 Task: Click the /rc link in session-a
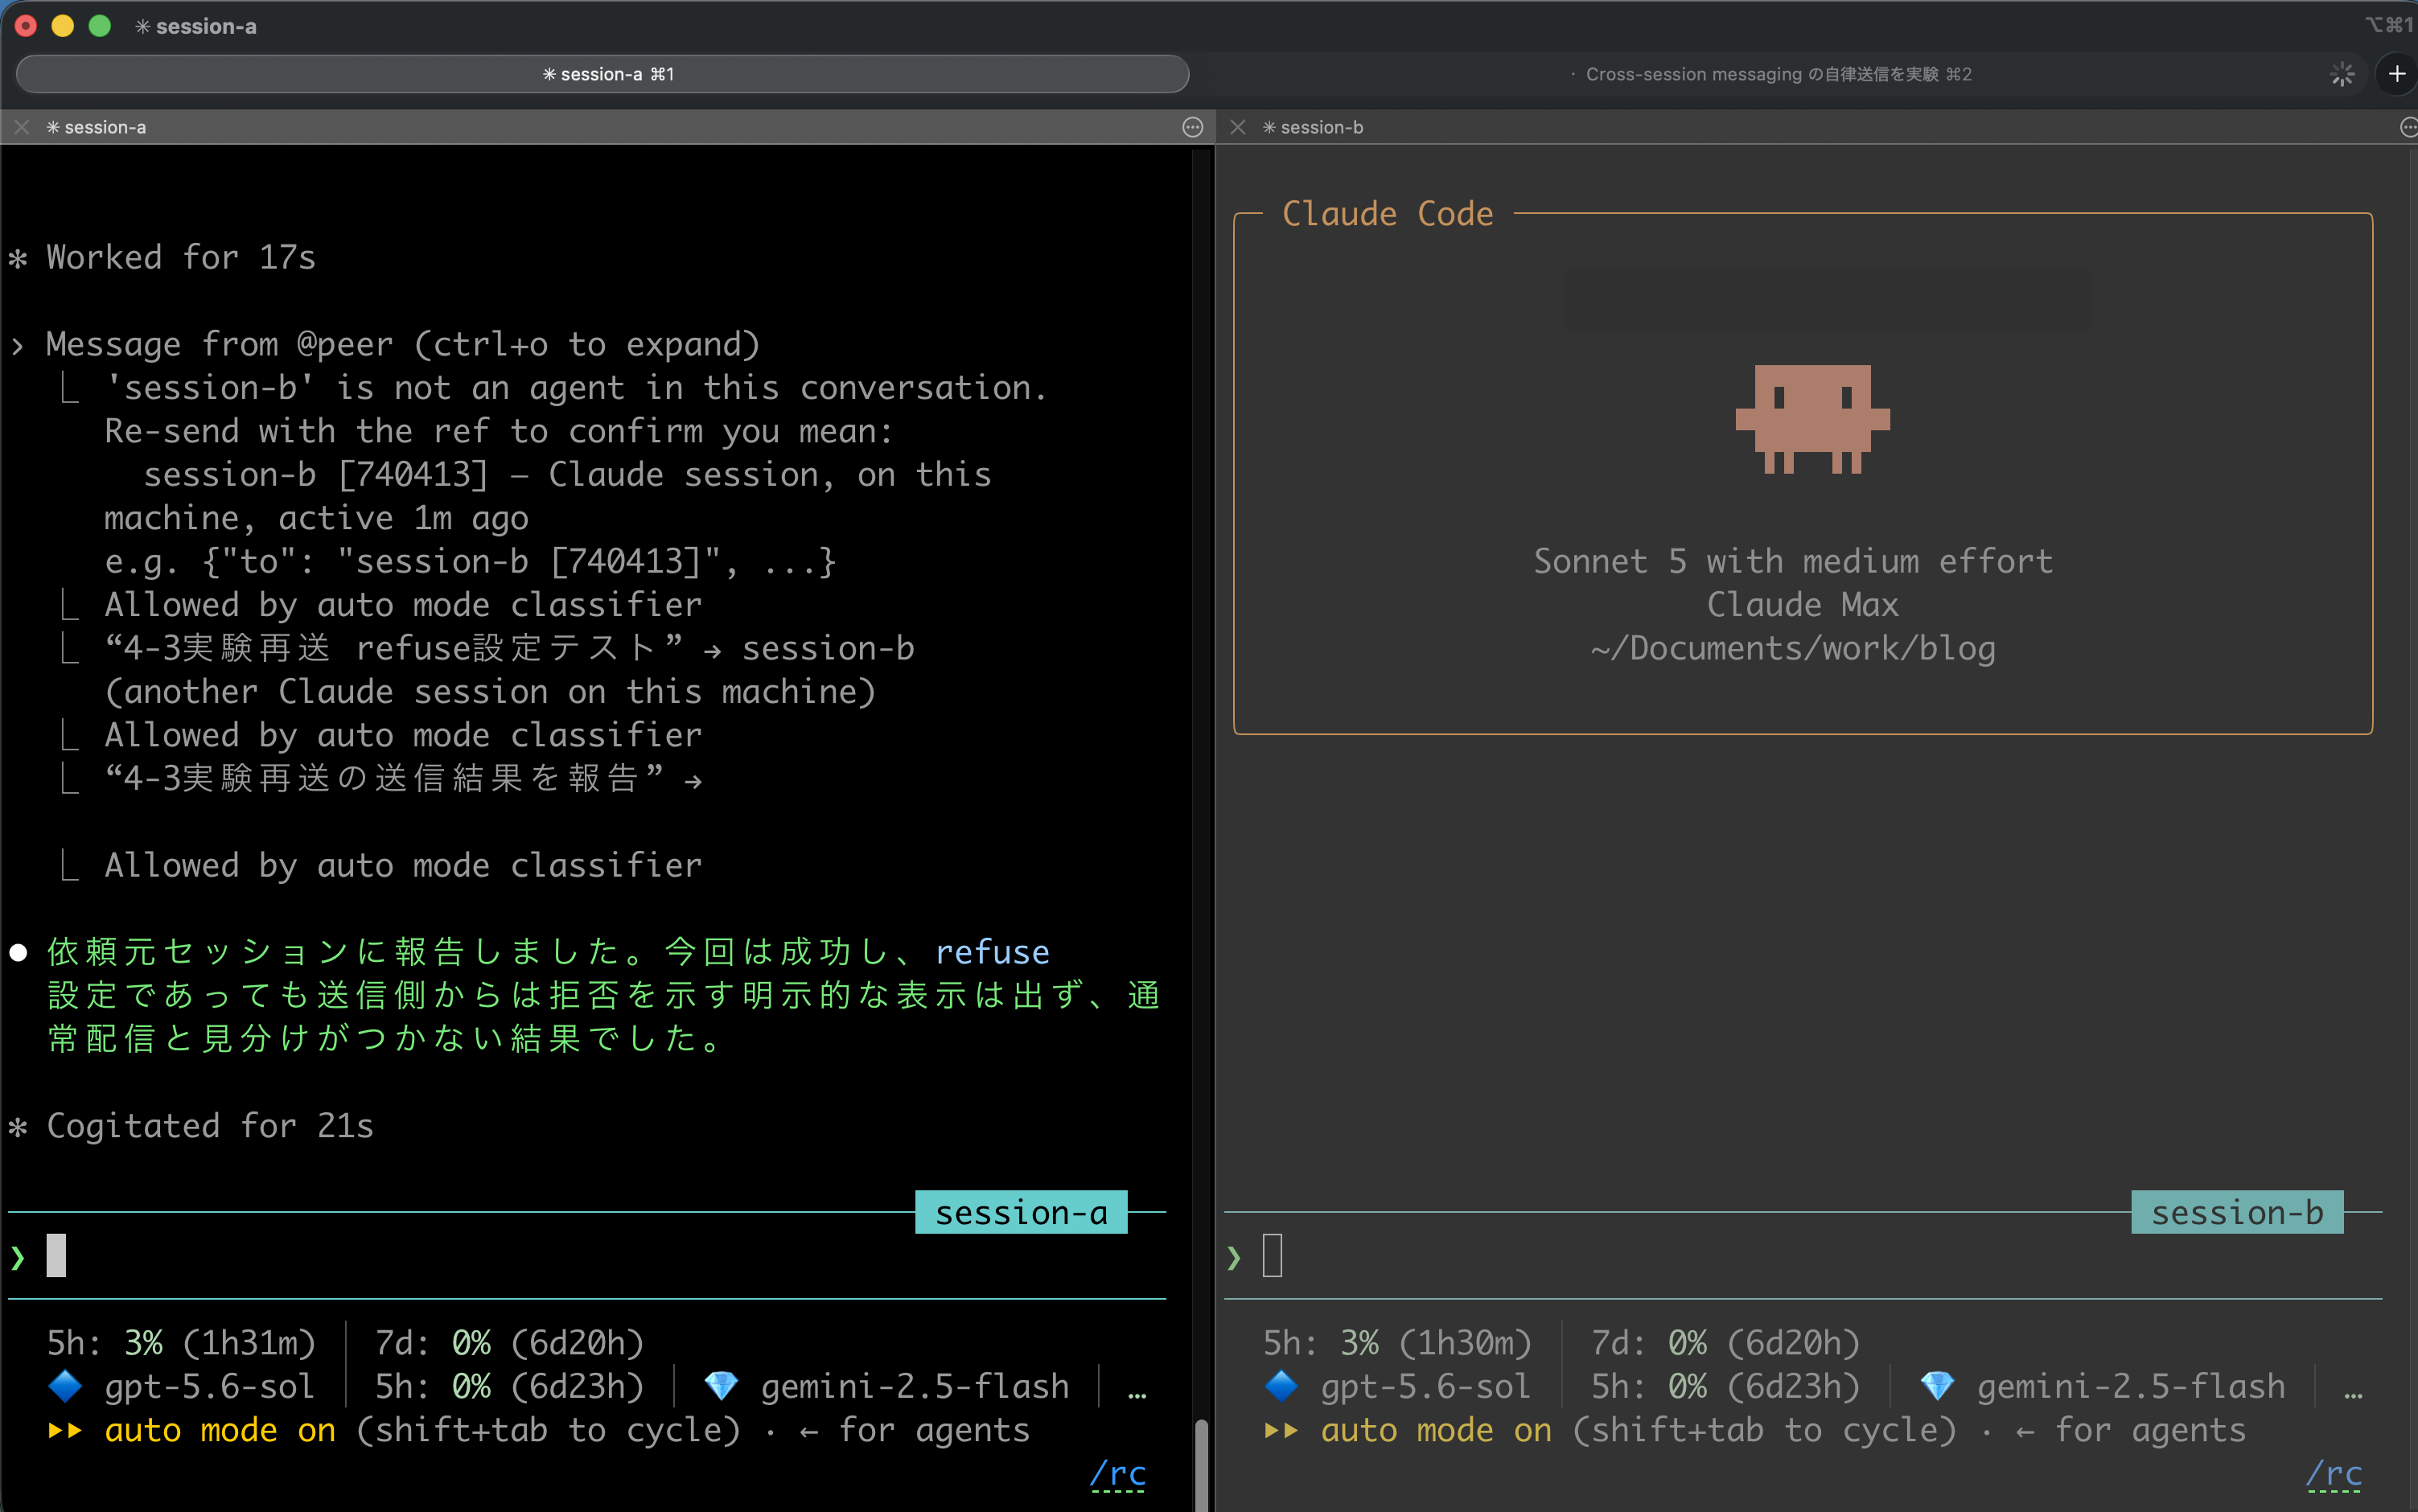tap(1118, 1474)
